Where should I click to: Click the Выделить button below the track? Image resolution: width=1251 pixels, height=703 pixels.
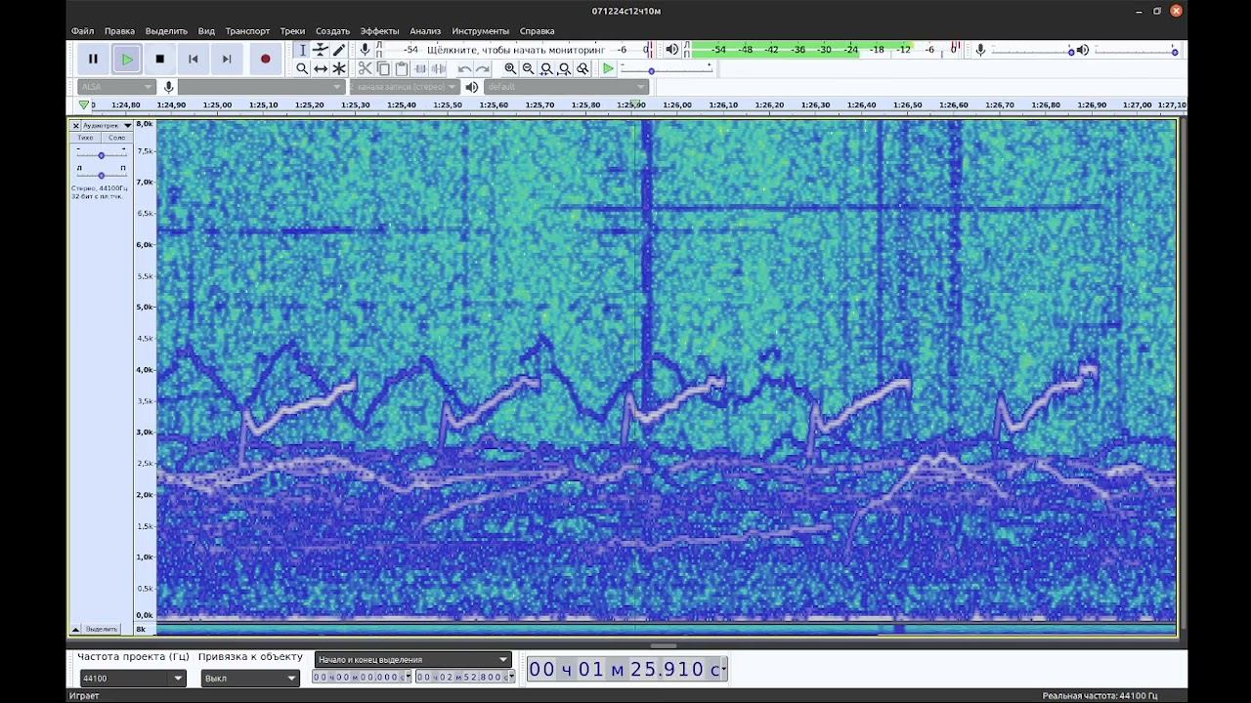pos(102,629)
